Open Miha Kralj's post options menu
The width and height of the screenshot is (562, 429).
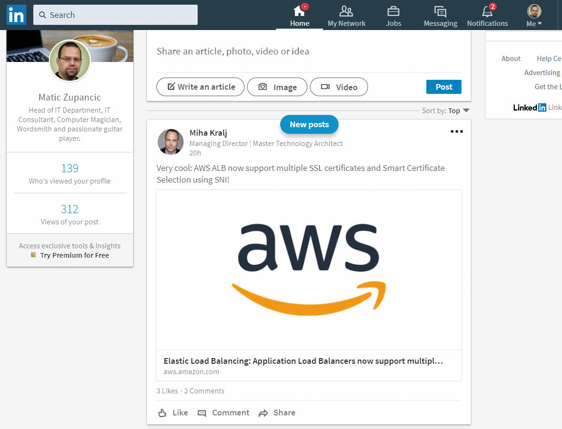(457, 131)
